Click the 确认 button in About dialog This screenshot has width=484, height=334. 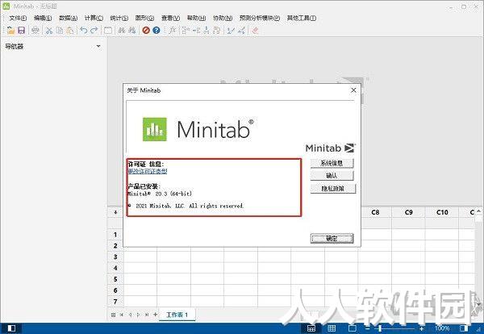tap(332, 176)
